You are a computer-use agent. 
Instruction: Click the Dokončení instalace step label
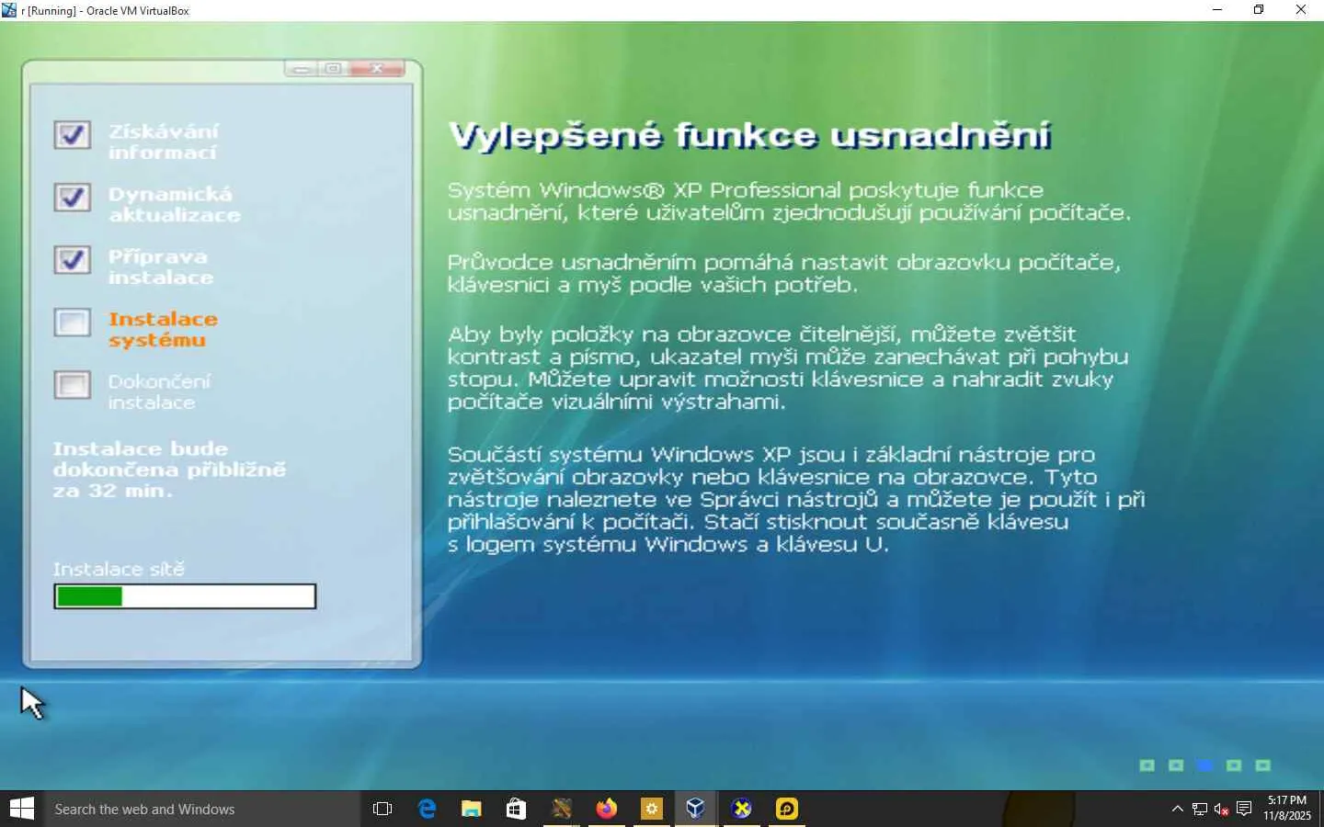(159, 391)
